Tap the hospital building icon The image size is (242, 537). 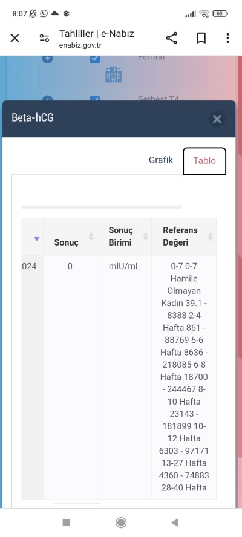(x=114, y=74)
